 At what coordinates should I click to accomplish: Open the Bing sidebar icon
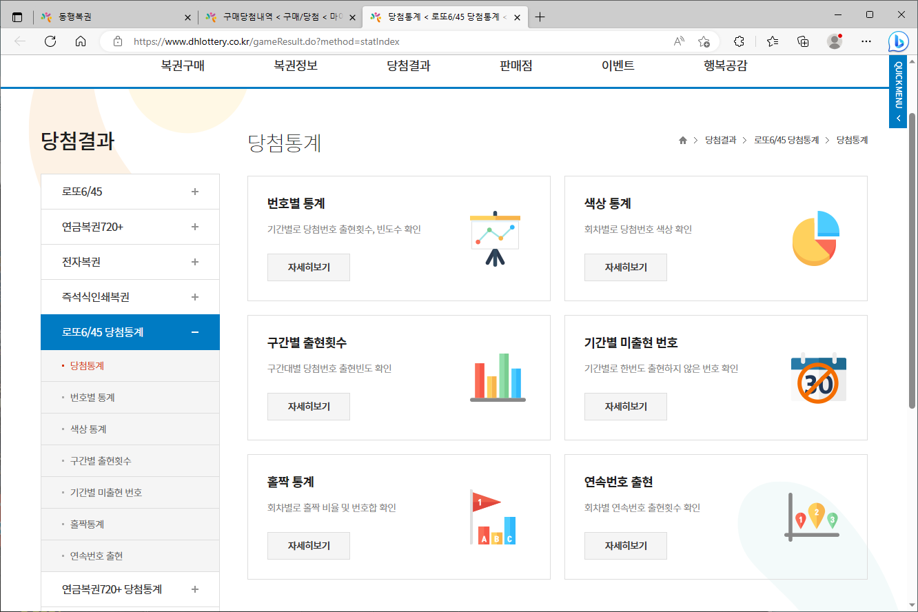pos(898,41)
